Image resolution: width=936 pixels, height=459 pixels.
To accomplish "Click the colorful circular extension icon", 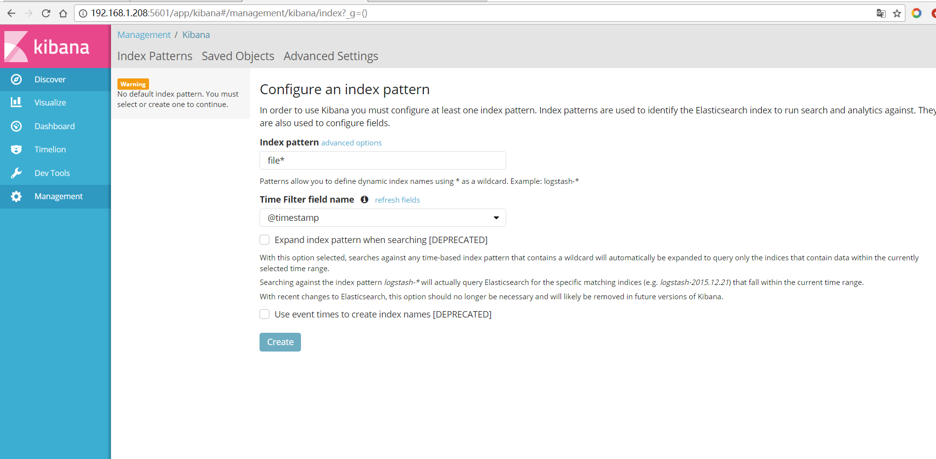I will pyautogui.click(x=916, y=13).
